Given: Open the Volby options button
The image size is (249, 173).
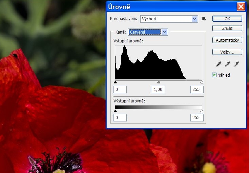Looking at the screenshot, I should tap(227, 52).
